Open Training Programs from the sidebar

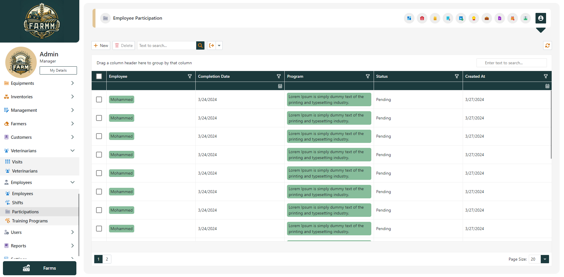pyautogui.click(x=30, y=221)
